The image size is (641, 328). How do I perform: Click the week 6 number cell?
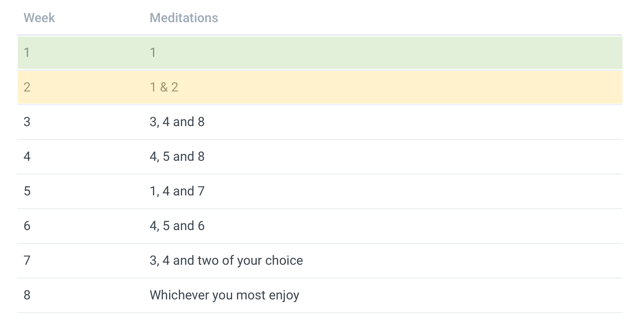pyautogui.click(x=27, y=226)
